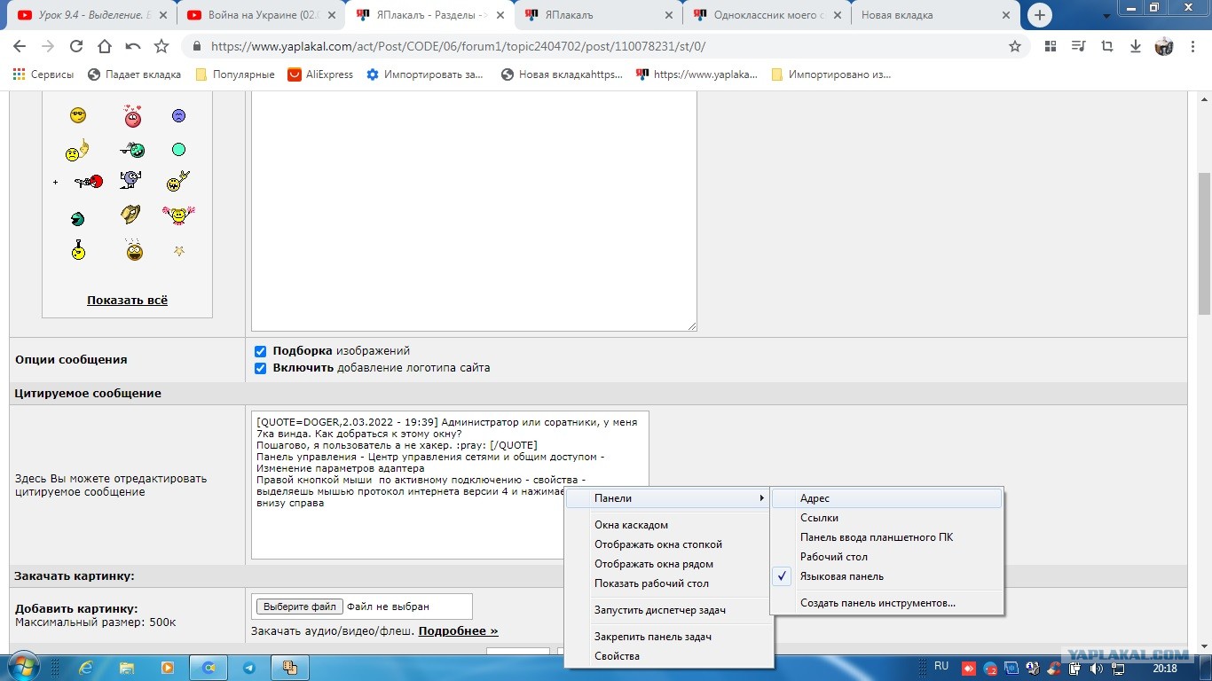Insert the cheerleader smiley with pink pompoms
1212x681 pixels.
tap(178, 214)
